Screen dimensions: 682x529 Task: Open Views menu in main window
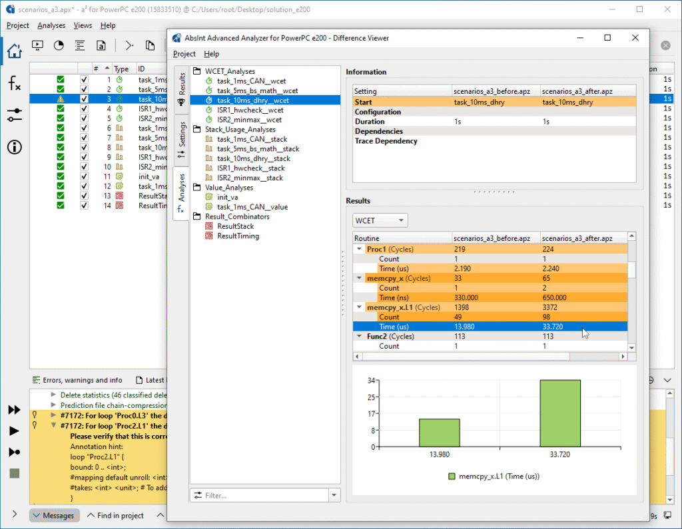[x=83, y=25]
